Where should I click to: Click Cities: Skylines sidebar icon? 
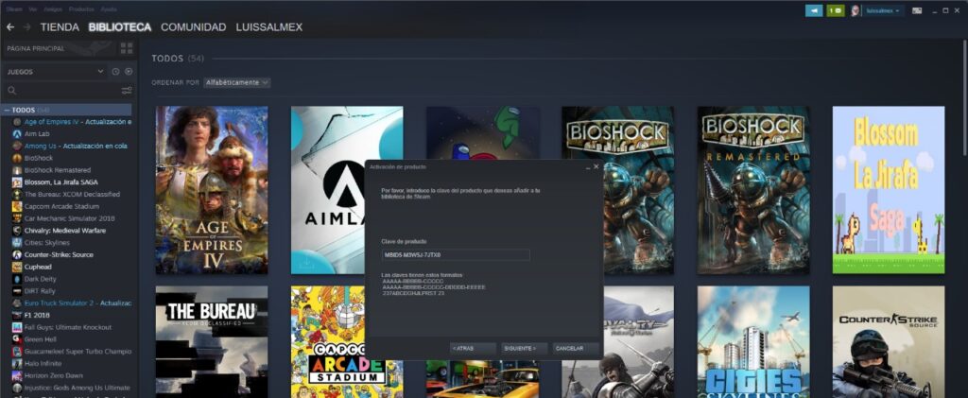coord(17,243)
